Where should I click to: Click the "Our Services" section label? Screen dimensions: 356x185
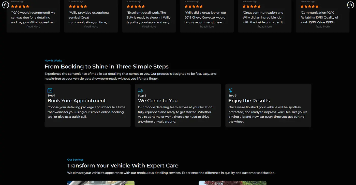coord(75,160)
